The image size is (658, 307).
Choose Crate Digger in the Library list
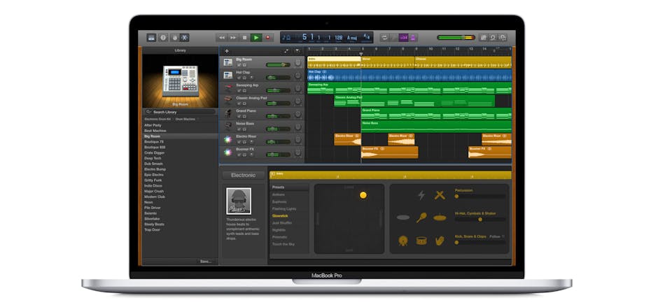[153, 152]
